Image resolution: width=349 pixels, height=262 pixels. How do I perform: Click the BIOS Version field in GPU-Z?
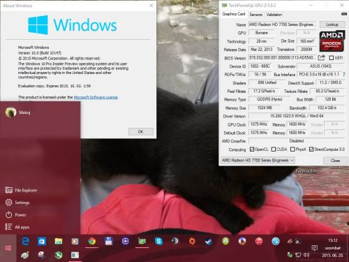click(x=283, y=57)
